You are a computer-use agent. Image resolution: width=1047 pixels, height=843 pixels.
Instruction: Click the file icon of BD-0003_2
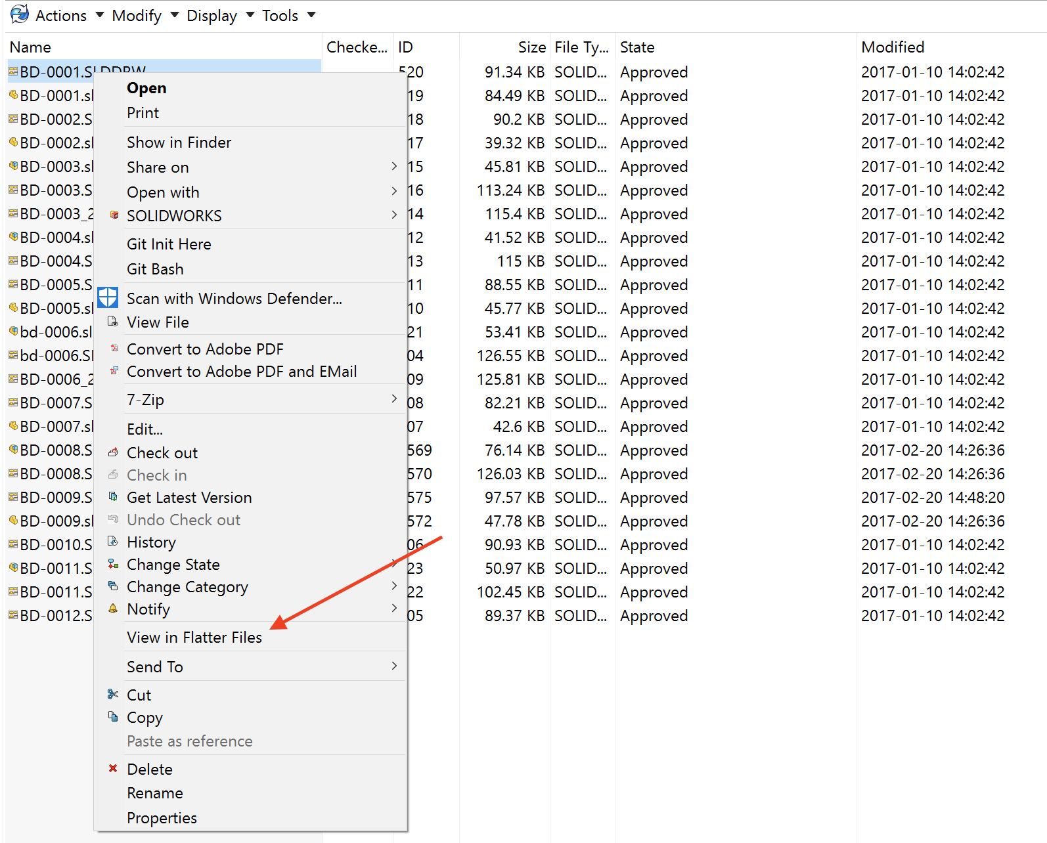pos(13,213)
